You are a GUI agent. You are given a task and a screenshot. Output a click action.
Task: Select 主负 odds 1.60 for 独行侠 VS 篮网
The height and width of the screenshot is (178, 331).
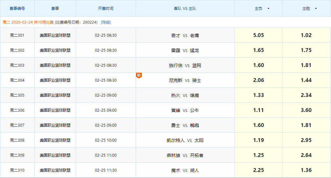click(x=259, y=65)
